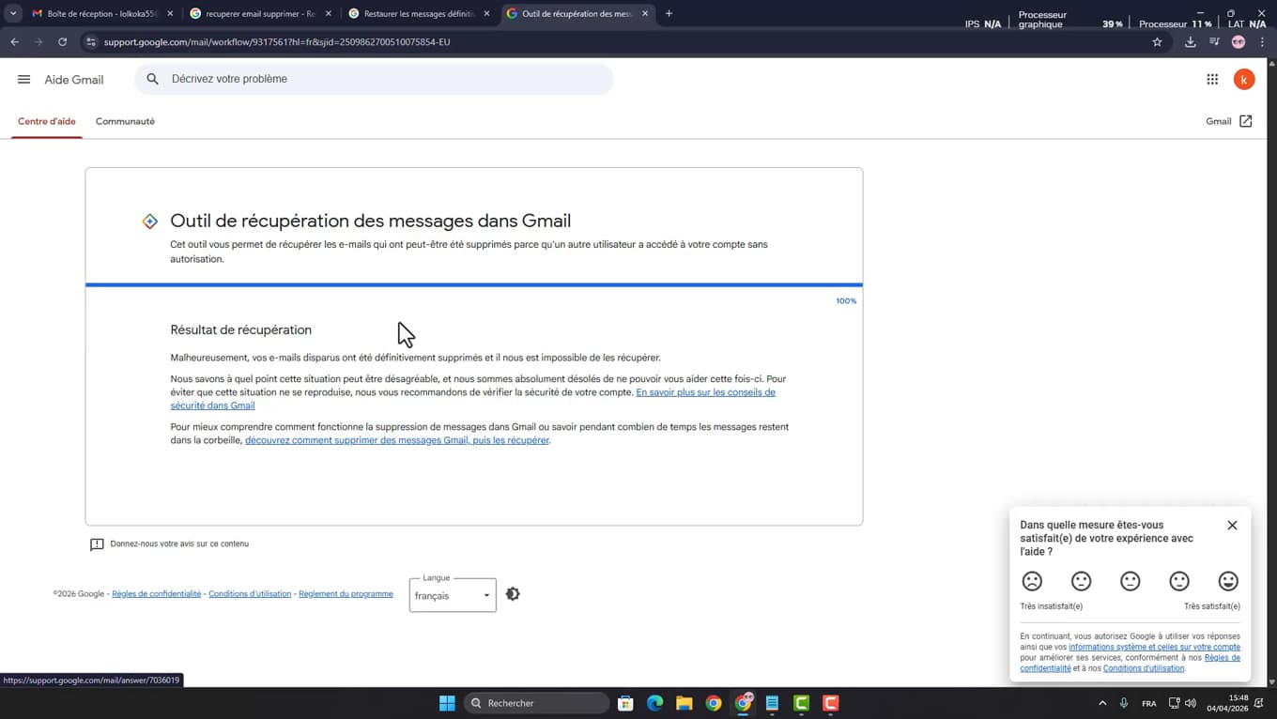
Task: Click the Outil de récupération des messages title
Action: tap(371, 222)
